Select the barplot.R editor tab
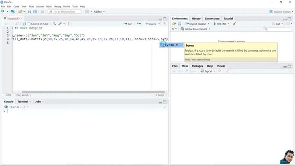This screenshot has width=295, height=166. [x=14, y=18]
